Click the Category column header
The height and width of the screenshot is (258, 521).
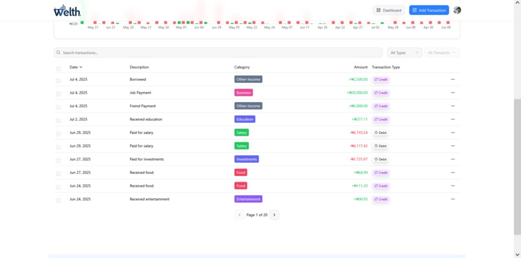tap(242, 67)
